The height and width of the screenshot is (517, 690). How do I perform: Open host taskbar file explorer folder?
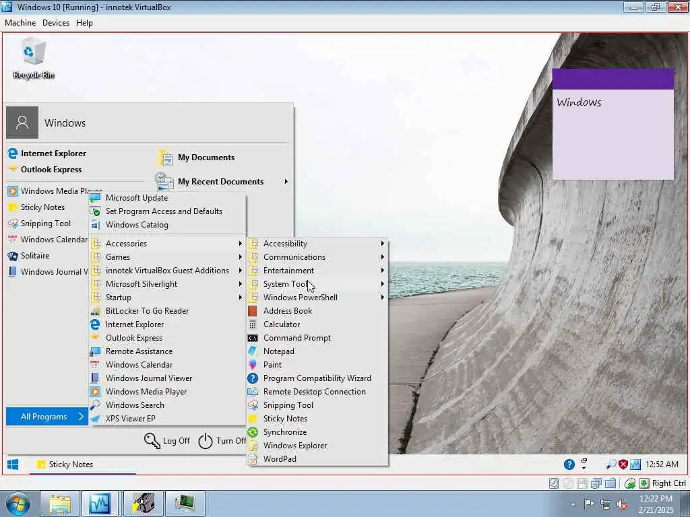click(x=60, y=504)
